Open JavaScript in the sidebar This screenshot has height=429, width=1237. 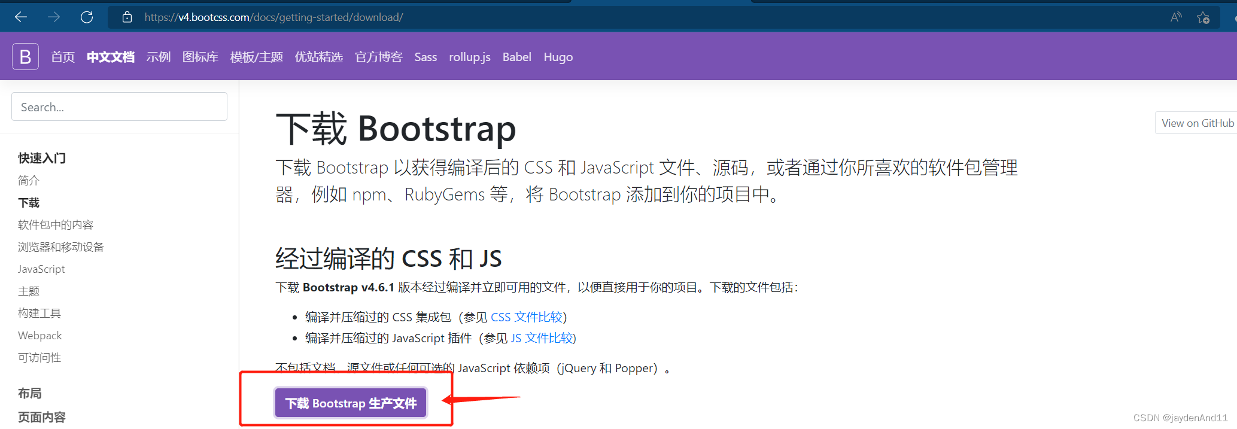pos(41,269)
